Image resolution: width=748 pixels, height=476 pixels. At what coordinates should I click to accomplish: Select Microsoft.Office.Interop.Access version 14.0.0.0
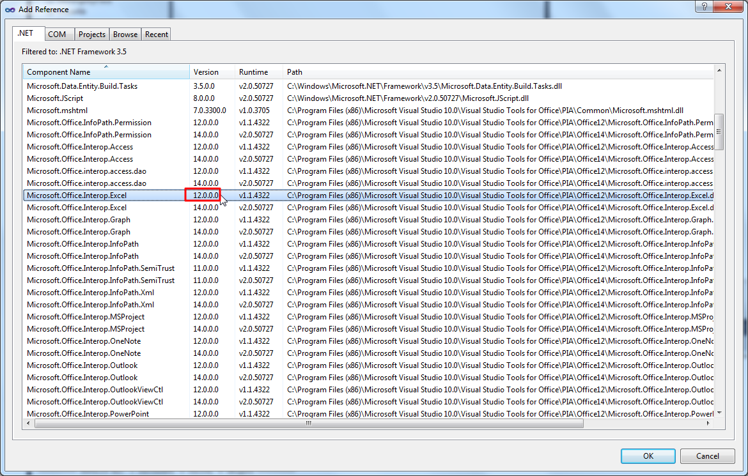(x=368, y=159)
